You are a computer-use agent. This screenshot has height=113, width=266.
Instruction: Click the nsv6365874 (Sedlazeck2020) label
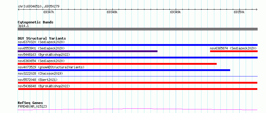click(233, 48)
